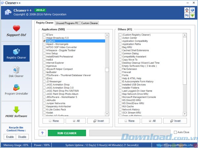Check the Internet Explorer application checkbox

coord(44,63)
